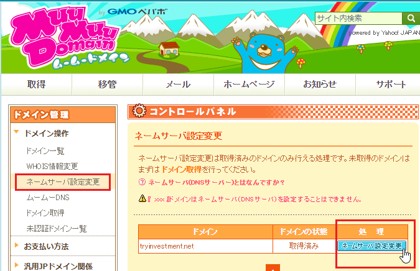Click the yellow warning triangle icon

[x=142, y=198]
